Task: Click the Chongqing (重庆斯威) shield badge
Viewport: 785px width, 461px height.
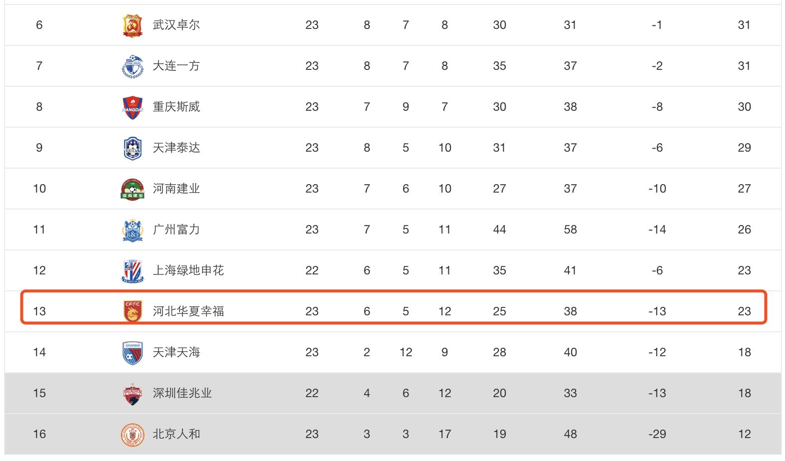Action: [x=133, y=107]
